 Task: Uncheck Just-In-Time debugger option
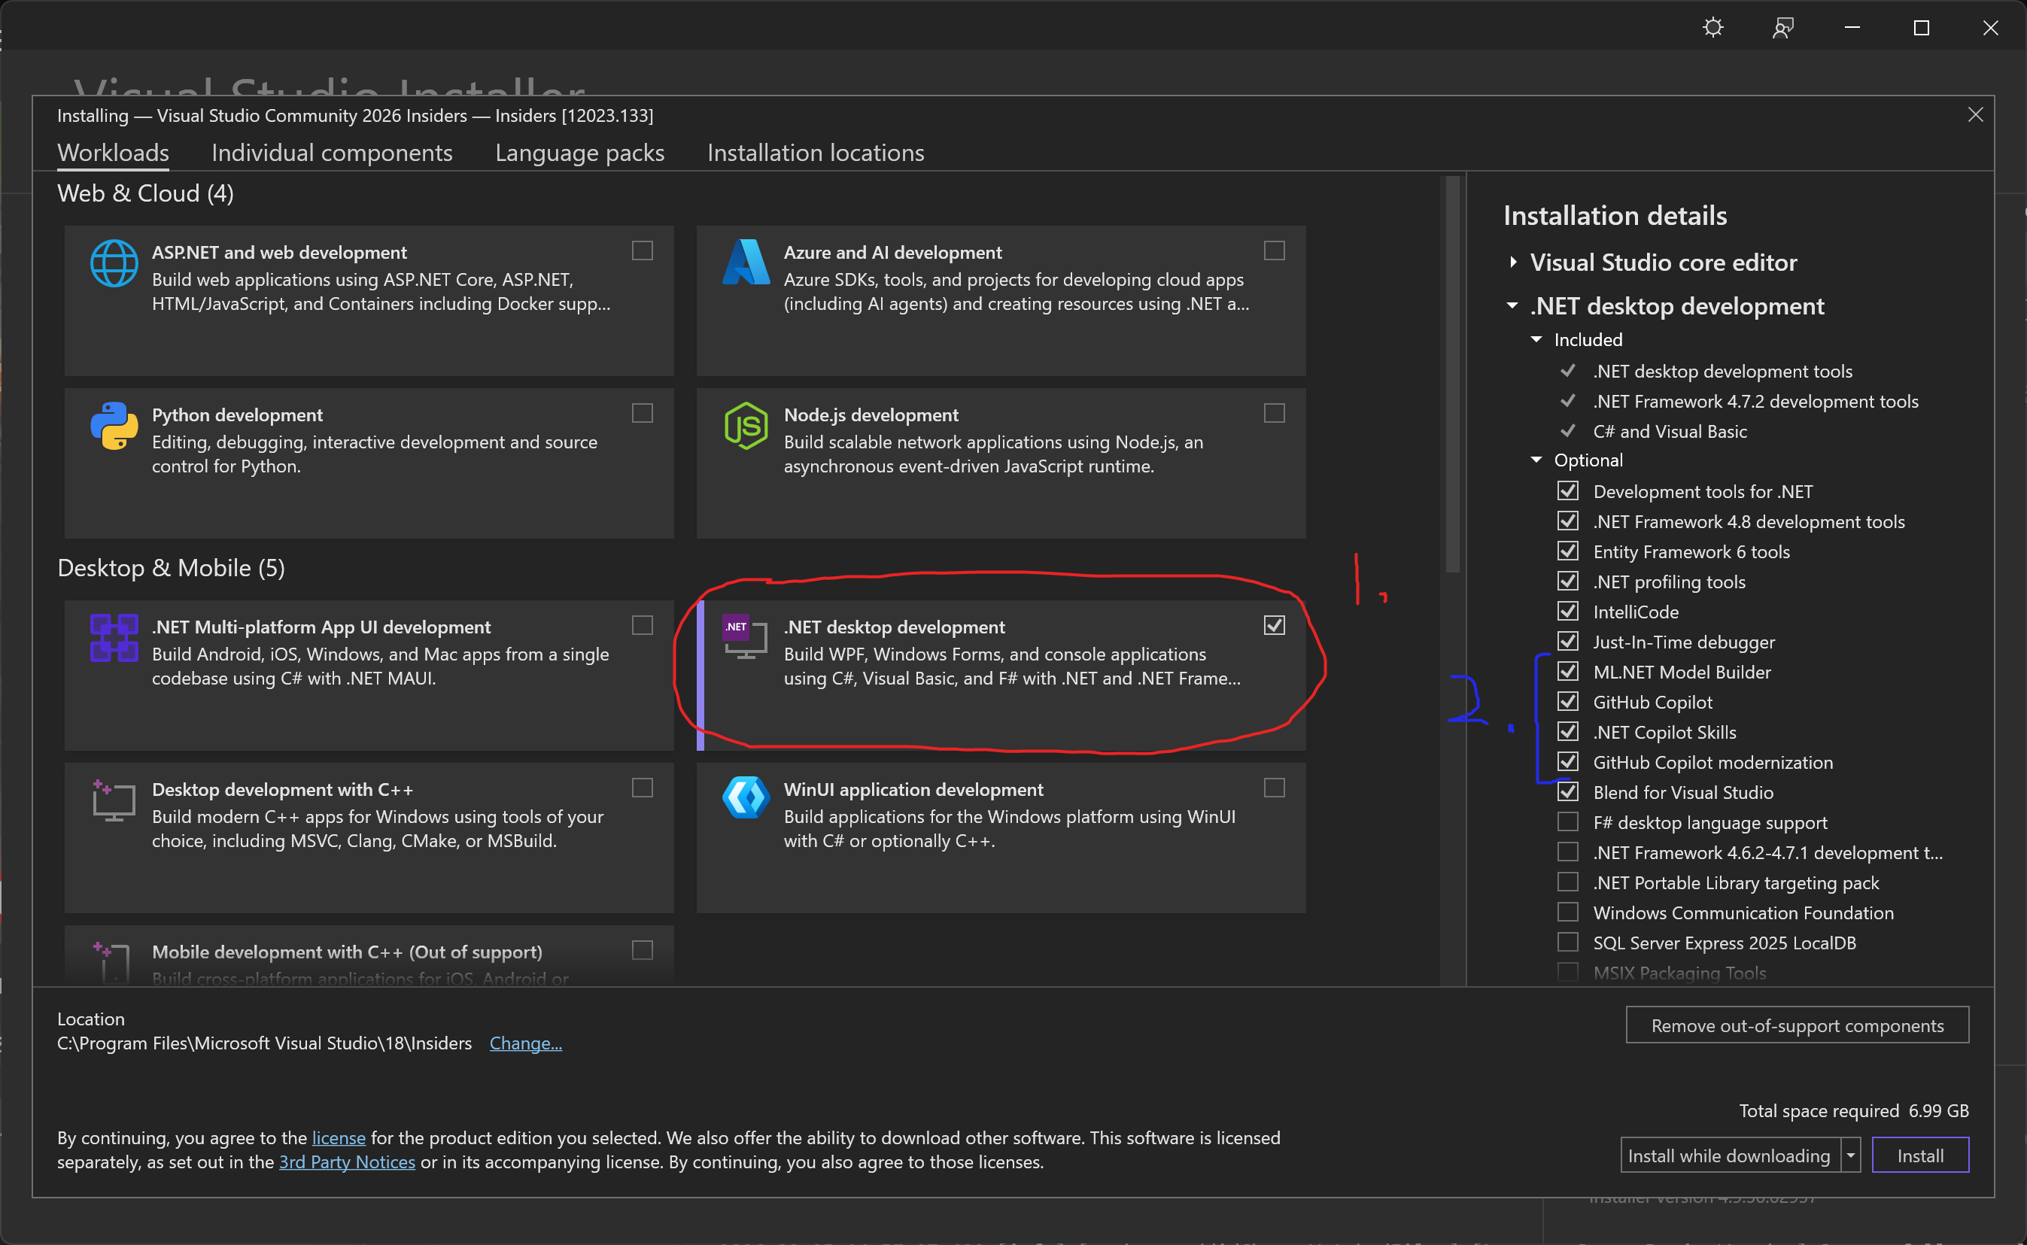click(x=1567, y=642)
